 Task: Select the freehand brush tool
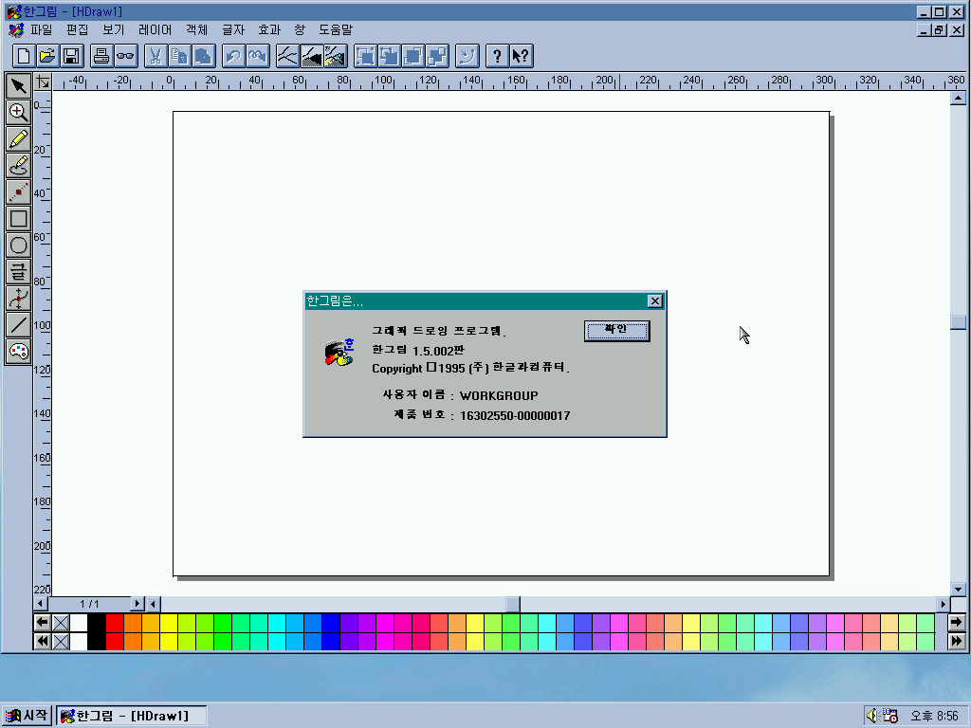point(19,166)
